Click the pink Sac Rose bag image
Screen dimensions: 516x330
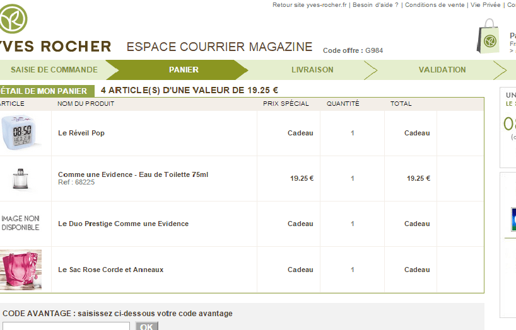(21, 270)
